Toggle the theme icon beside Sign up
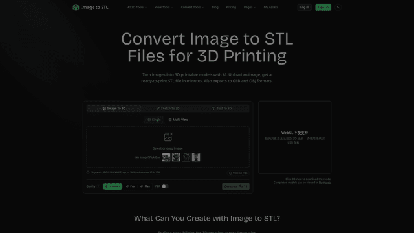The image size is (414, 233). point(338,7)
